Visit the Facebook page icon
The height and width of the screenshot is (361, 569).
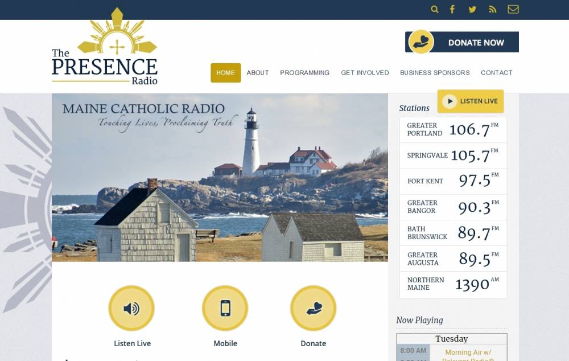point(452,10)
